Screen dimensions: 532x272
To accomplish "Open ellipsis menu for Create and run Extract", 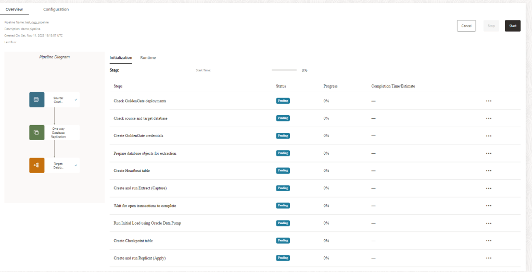I will pos(488,188).
